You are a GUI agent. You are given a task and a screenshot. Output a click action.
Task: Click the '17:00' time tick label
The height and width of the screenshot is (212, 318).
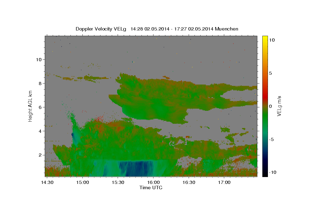224,182
